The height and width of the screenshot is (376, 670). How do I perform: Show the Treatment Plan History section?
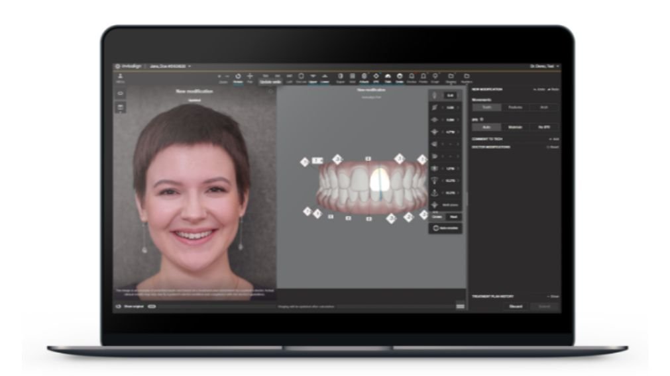point(553,296)
